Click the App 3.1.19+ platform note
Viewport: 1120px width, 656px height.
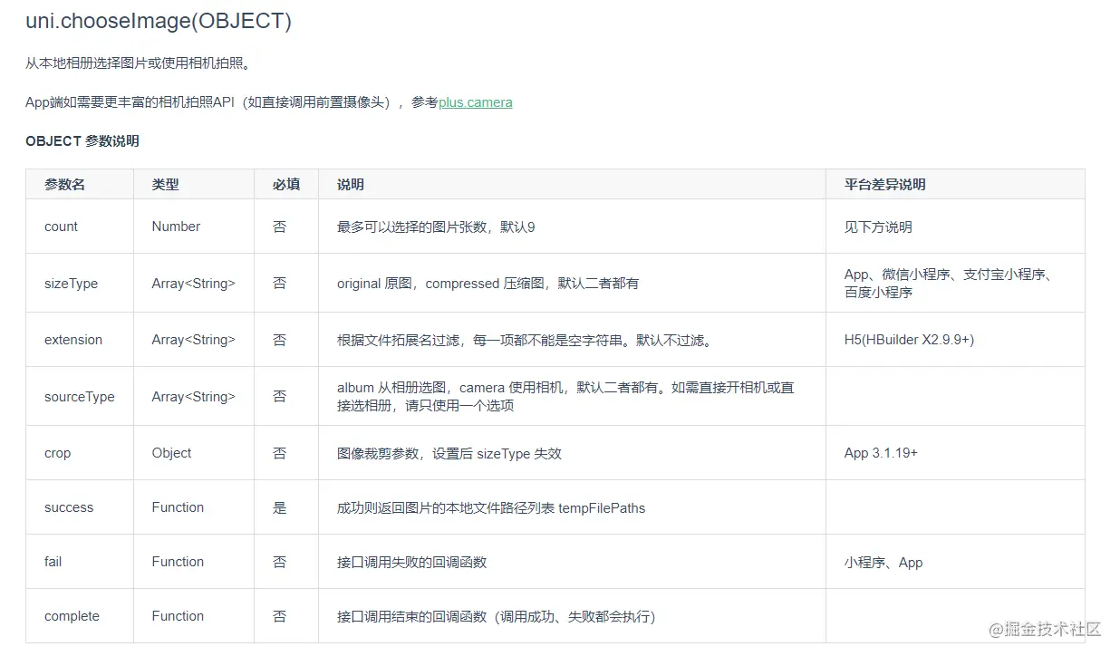[883, 452]
